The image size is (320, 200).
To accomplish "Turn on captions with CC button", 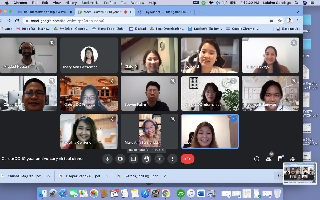I will tap(133, 159).
